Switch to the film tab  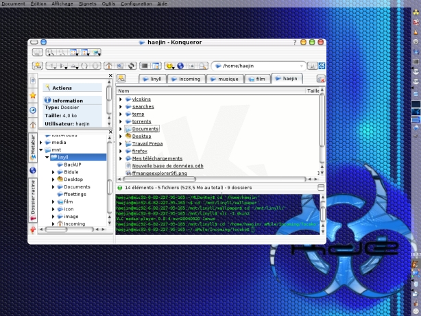(x=257, y=79)
